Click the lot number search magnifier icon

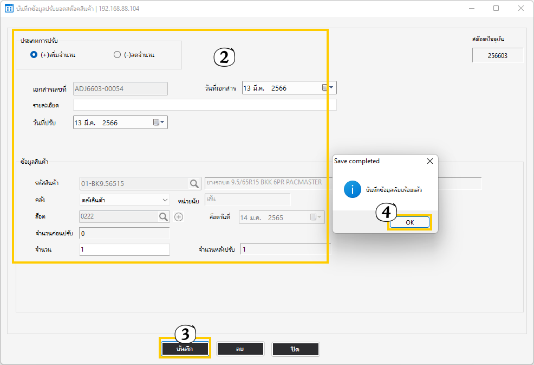[x=163, y=217]
